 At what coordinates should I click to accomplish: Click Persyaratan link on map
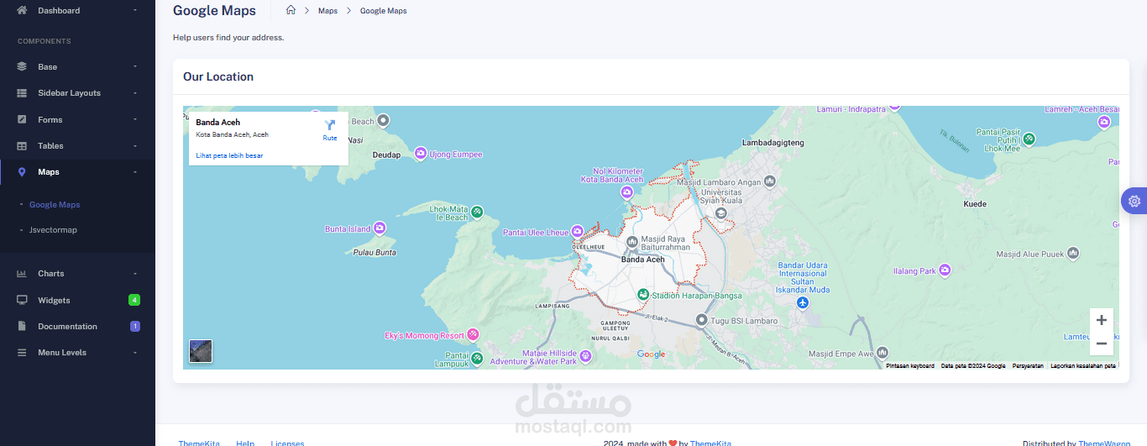tap(1028, 366)
